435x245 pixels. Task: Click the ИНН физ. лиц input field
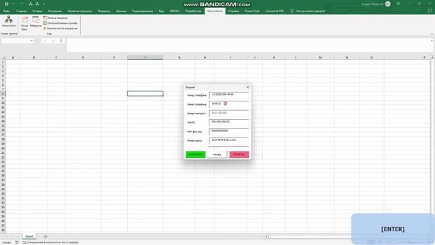coord(229,131)
